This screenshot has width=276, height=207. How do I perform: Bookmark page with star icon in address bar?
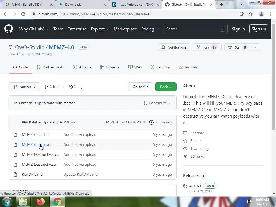coord(251,14)
